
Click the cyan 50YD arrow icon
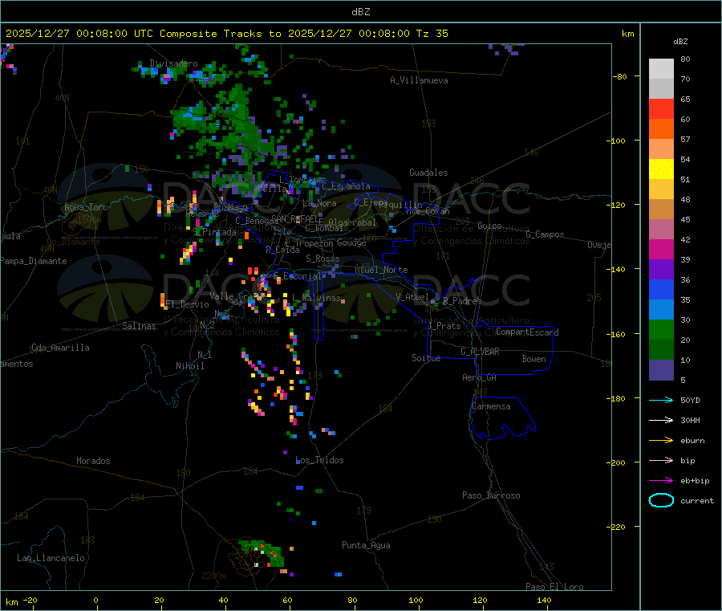pos(661,400)
